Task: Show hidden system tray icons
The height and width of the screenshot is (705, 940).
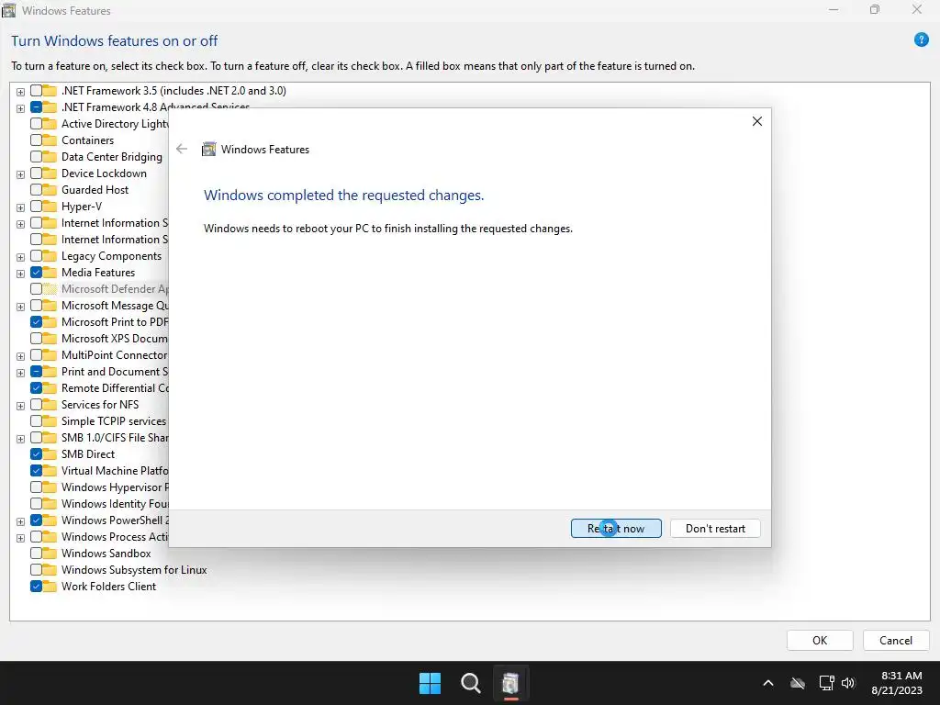Action: pyautogui.click(x=768, y=683)
